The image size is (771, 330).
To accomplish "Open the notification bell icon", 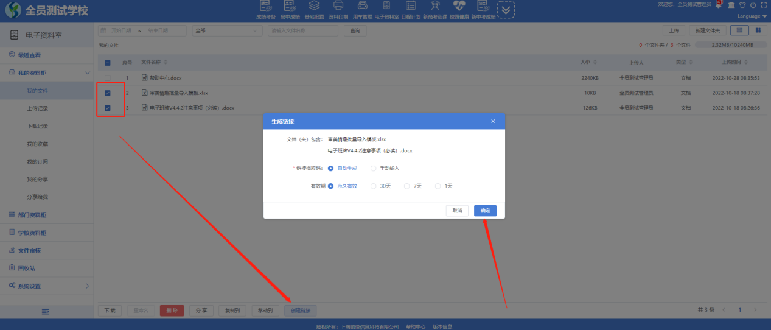I will 718,5.
